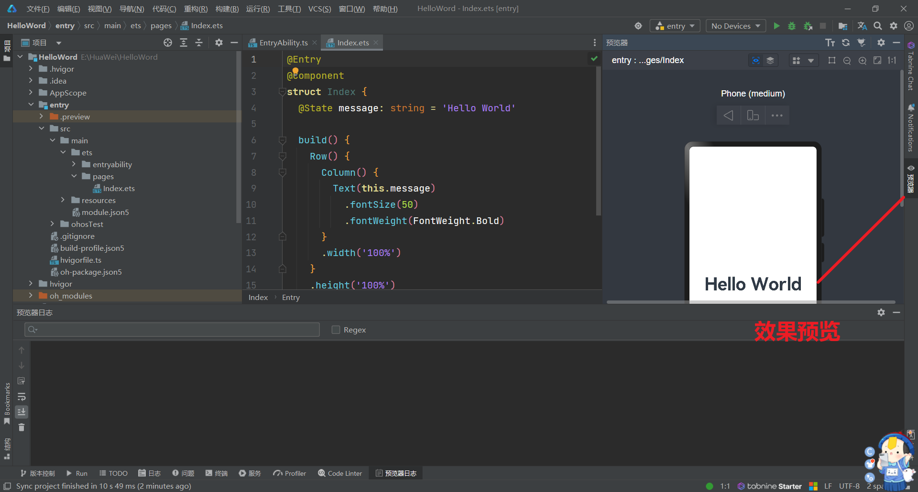
Task: Expand the resources folder
Action: coord(63,200)
